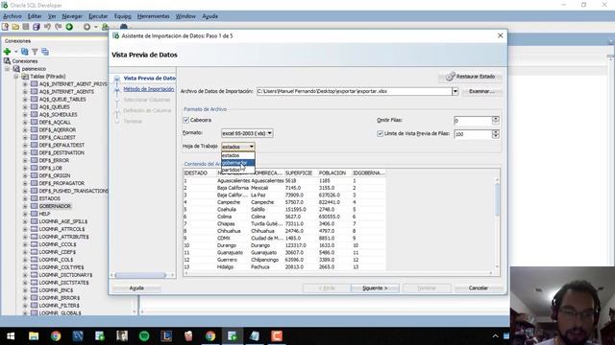This screenshot has width=615, height=345.
Task: Open Spotify from the taskbar
Action: [144, 336]
